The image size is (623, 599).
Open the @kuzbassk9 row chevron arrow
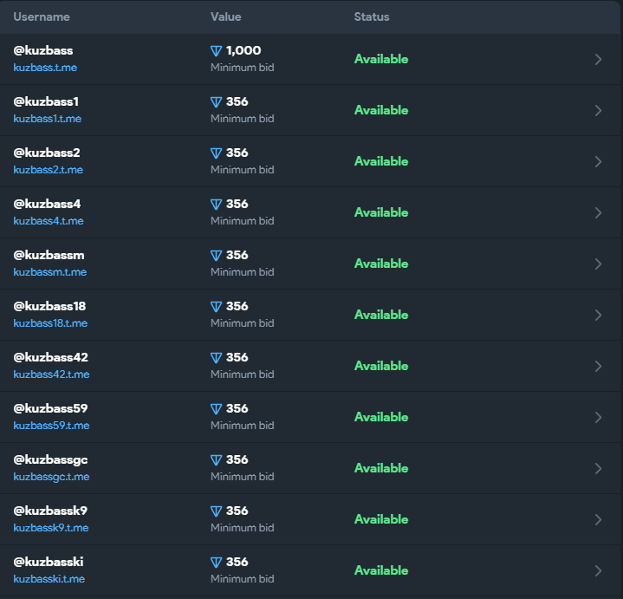(599, 519)
